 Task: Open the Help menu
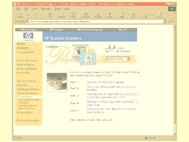click(67, 9)
